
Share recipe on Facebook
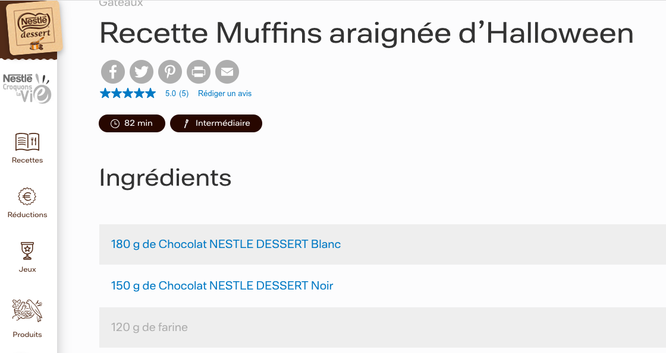click(x=113, y=72)
